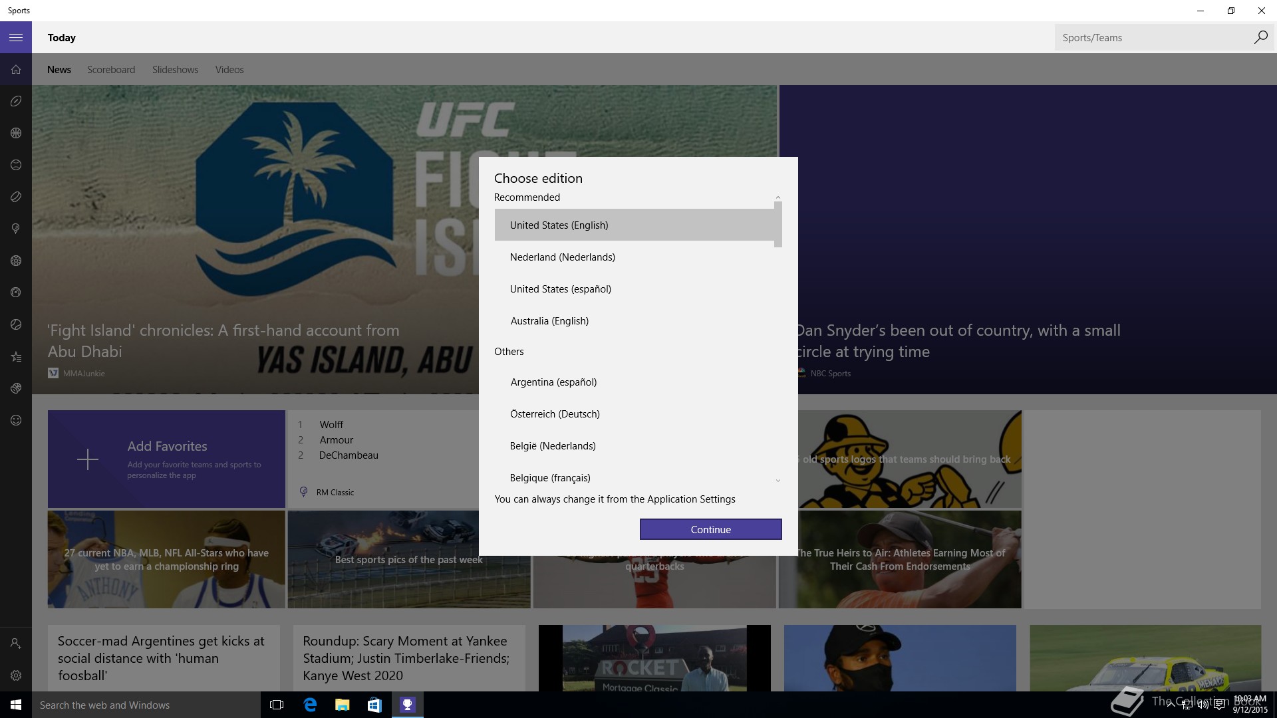The height and width of the screenshot is (718, 1277).
Task: Open the RM Classic leaderboard tile
Action: click(383, 459)
